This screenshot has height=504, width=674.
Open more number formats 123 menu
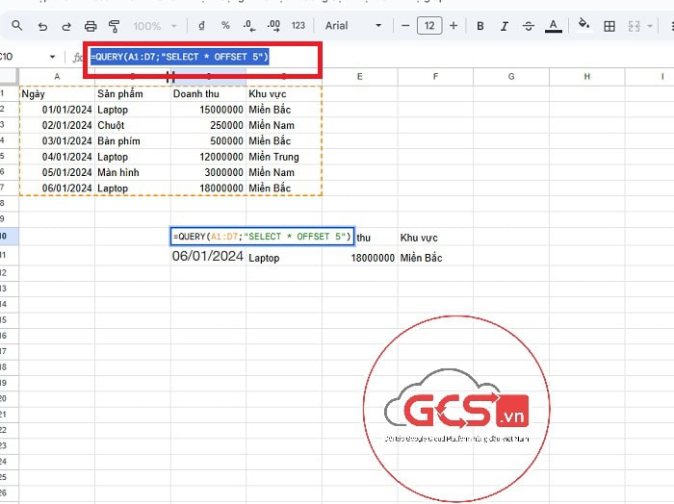[298, 26]
